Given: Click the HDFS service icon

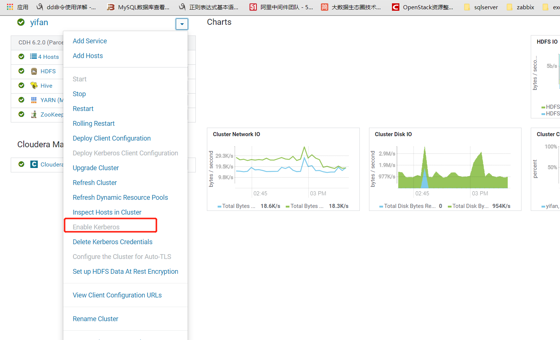Looking at the screenshot, I should coord(34,71).
